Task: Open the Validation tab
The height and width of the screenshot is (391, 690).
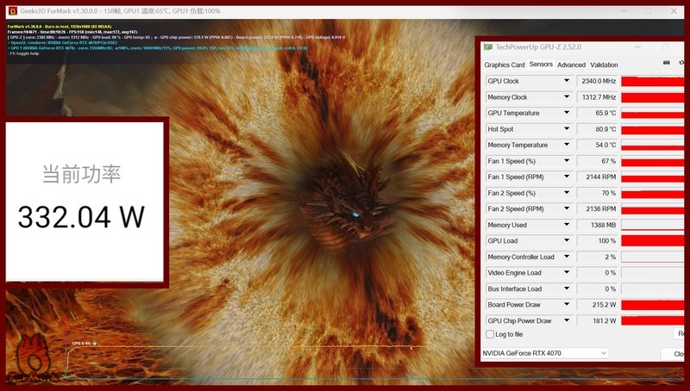Action: coord(604,65)
